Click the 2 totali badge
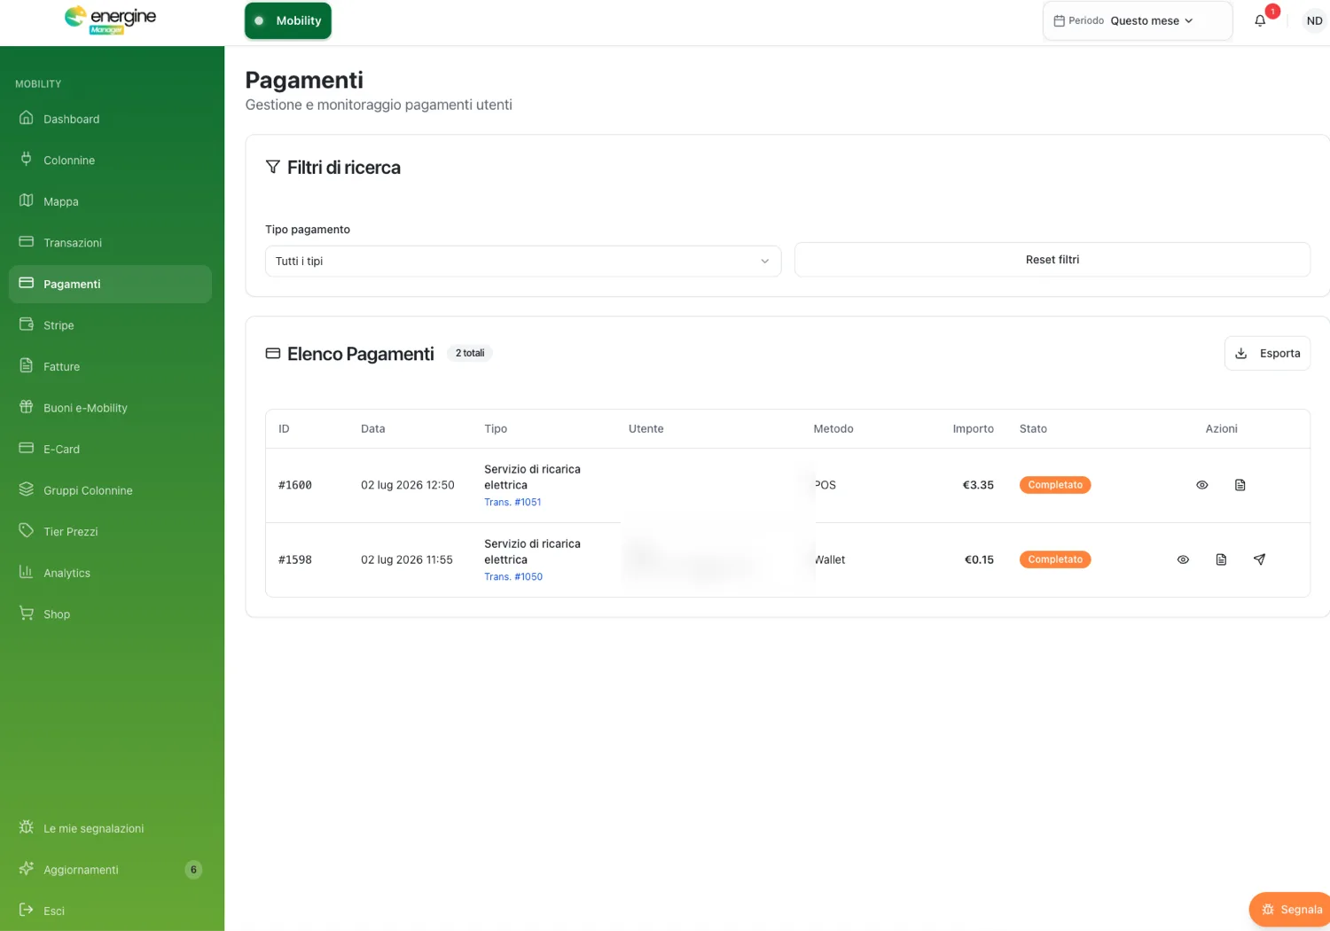Image resolution: width=1330 pixels, height=931 pixels. tap(470, 353)
